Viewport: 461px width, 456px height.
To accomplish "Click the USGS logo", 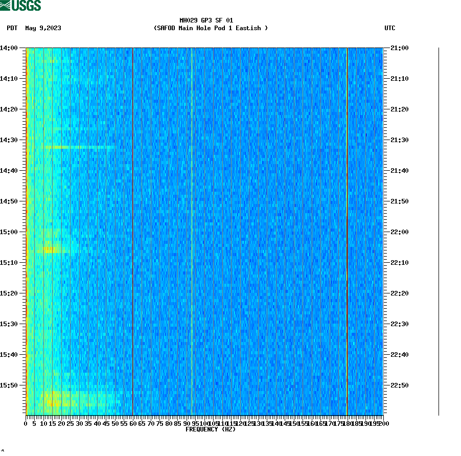I will tap(20, 6).
